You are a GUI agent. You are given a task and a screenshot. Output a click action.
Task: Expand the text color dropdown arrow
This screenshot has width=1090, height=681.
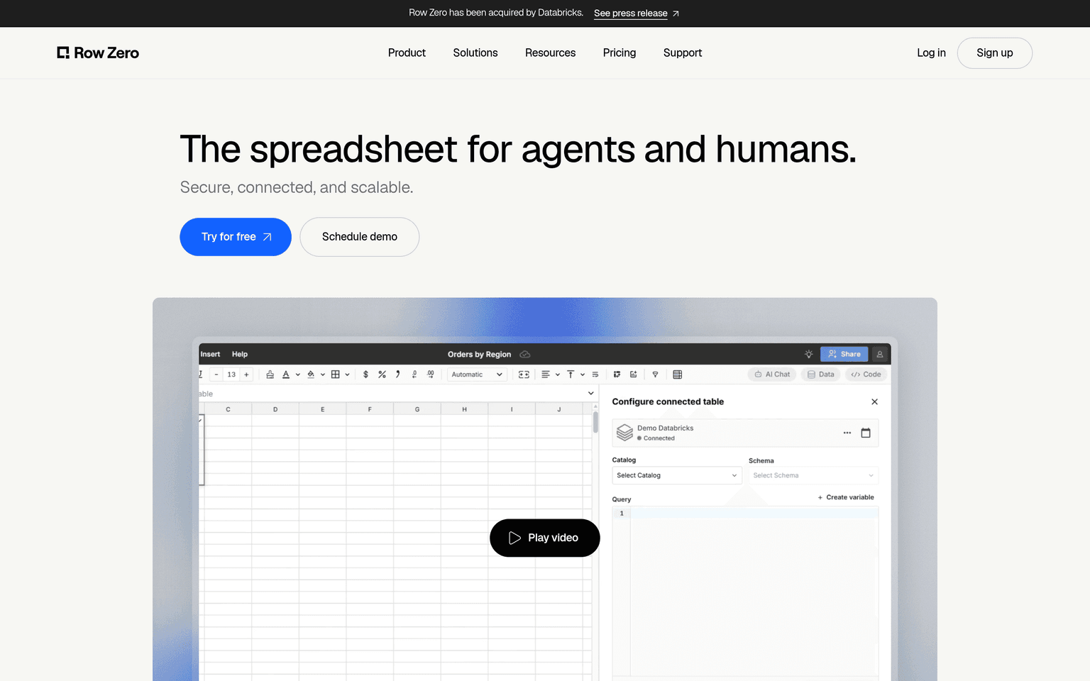click(298, 375)
